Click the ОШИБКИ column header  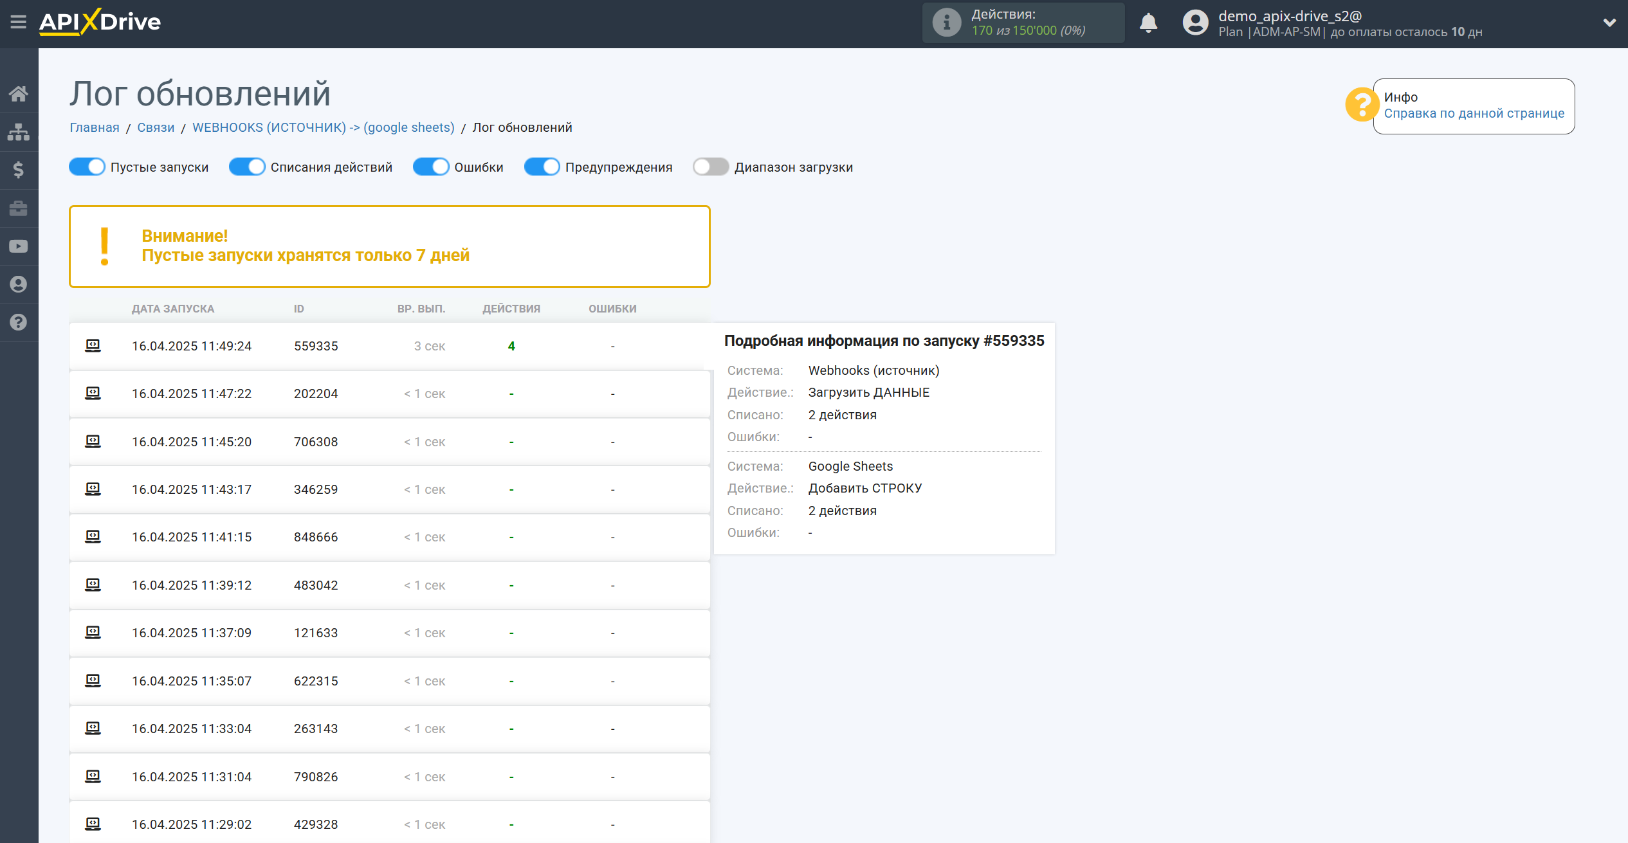[x=612, y=309]
